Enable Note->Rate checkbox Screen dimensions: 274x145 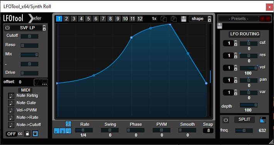pyautogui.click(x=11, y=117)
